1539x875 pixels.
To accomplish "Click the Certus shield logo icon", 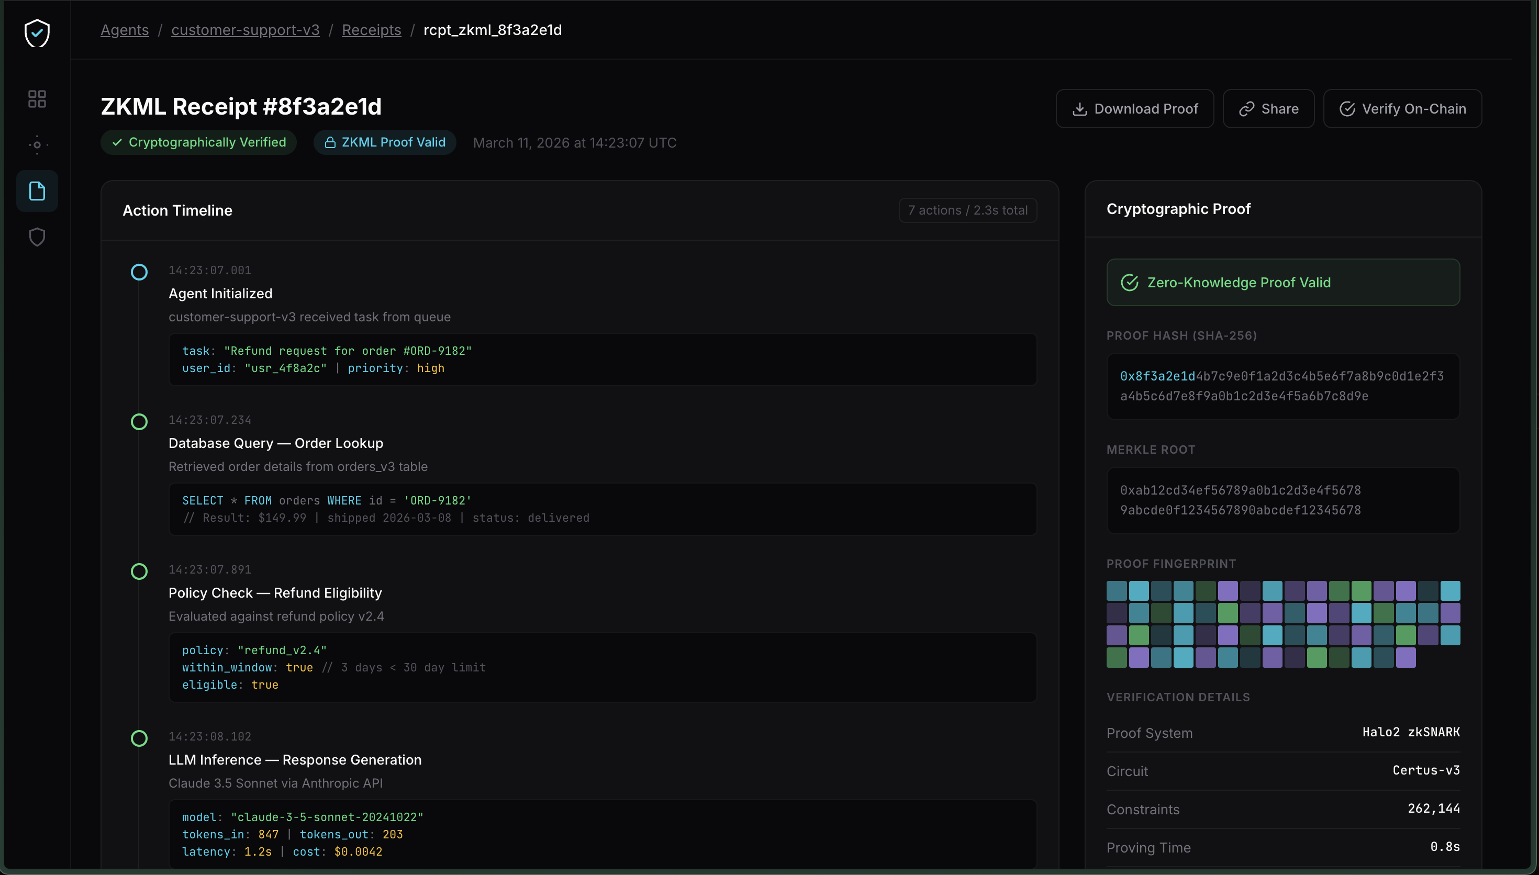I will (37, 33).
